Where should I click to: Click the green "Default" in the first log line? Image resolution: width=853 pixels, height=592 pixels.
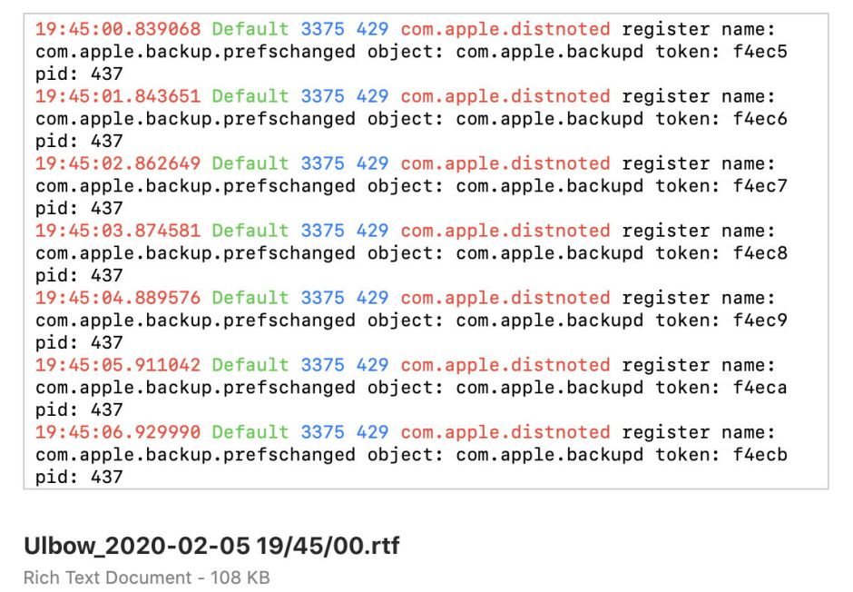[x=250, y=29]
